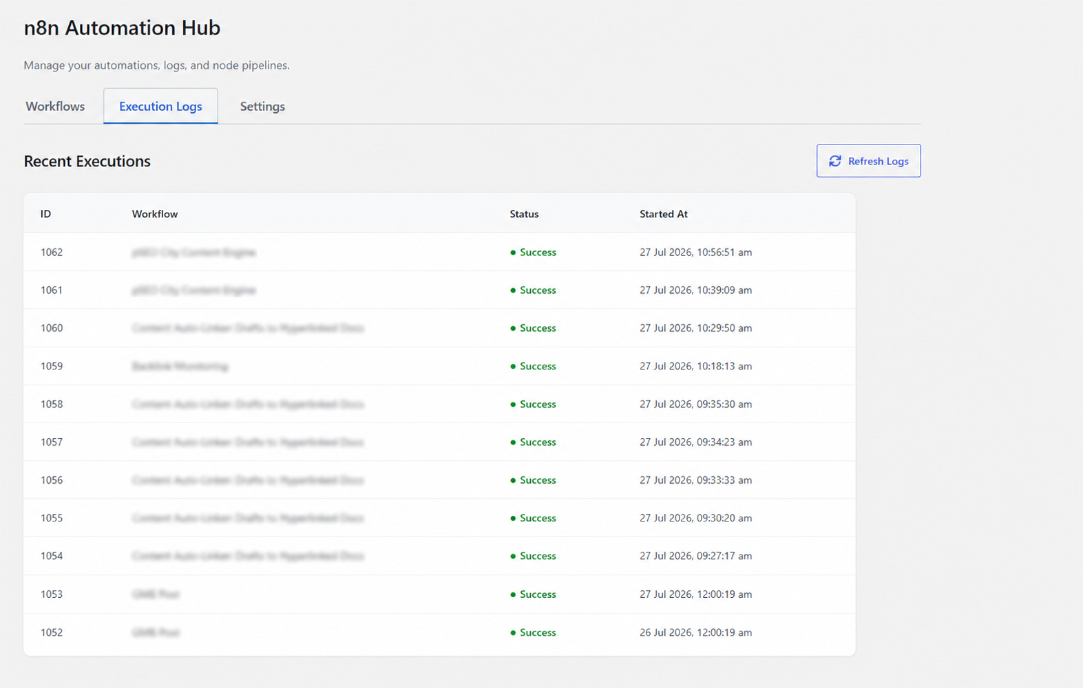Image resolution: width=1083 pixels, height=688 pixels.
Task: Select execution ID 1062
Action: click(52, 252)
